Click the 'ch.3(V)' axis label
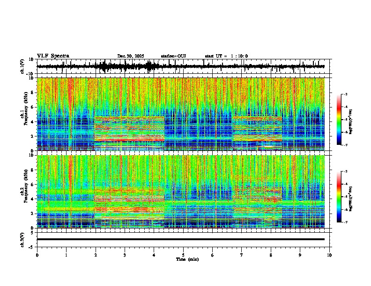 click(x=22, y=240)
